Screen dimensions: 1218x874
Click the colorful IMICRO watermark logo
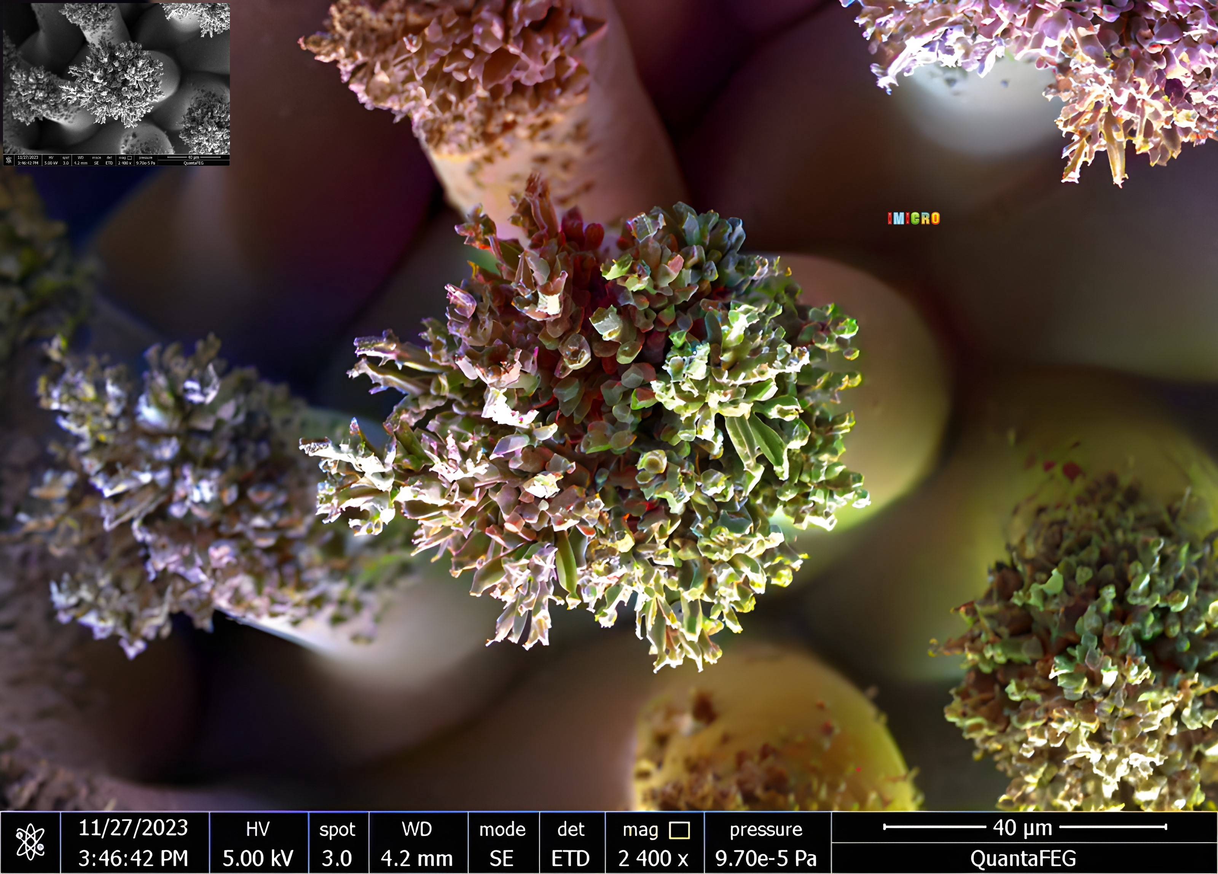click(x=913, y=218)
